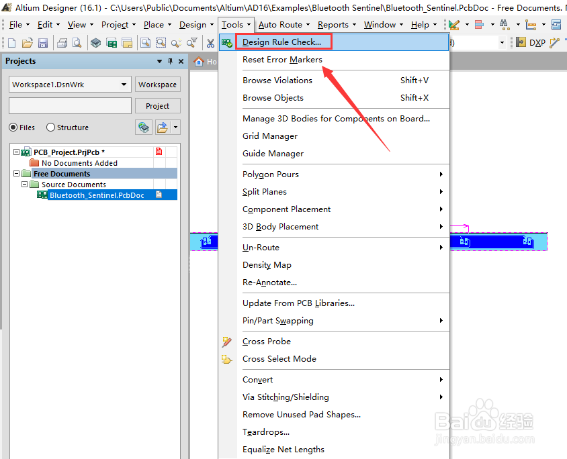Click the Zoom filtered objects funnel icon
The height and width of the screenshot is (459, 567).
(191, 43)
